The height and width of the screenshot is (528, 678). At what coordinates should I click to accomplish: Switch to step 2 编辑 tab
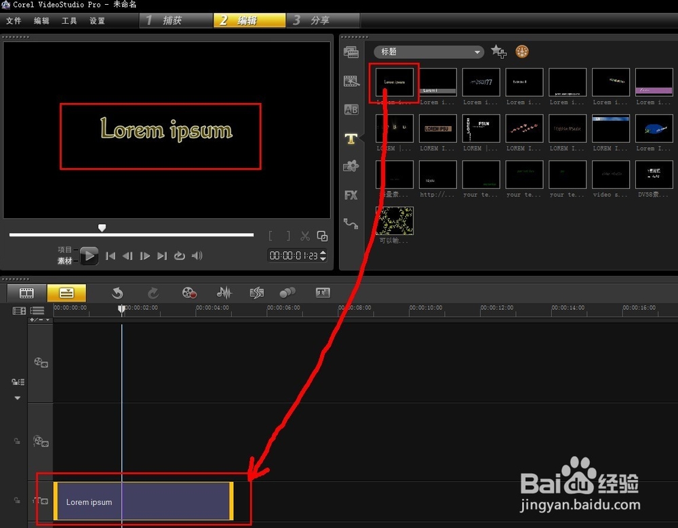(250, 20)
